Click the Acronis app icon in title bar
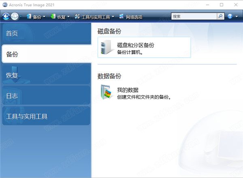Screen dimensions: 243x178 click(5, 5)
